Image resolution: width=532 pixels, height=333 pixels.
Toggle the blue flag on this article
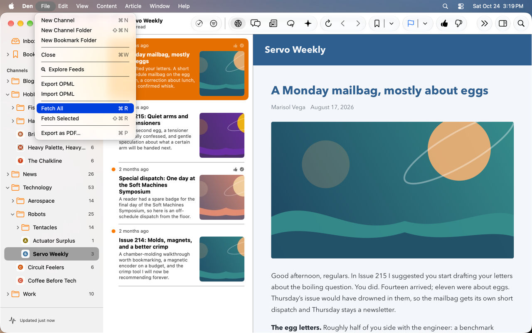[411, 24]
